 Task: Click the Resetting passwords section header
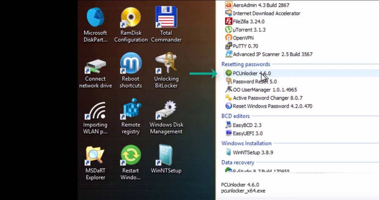point(246,64)
